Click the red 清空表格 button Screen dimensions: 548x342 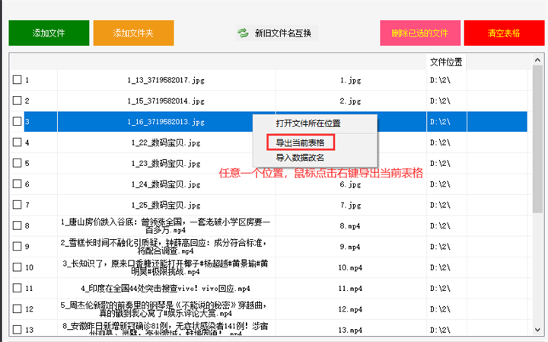pyautogui.click(x=503, y=33)
